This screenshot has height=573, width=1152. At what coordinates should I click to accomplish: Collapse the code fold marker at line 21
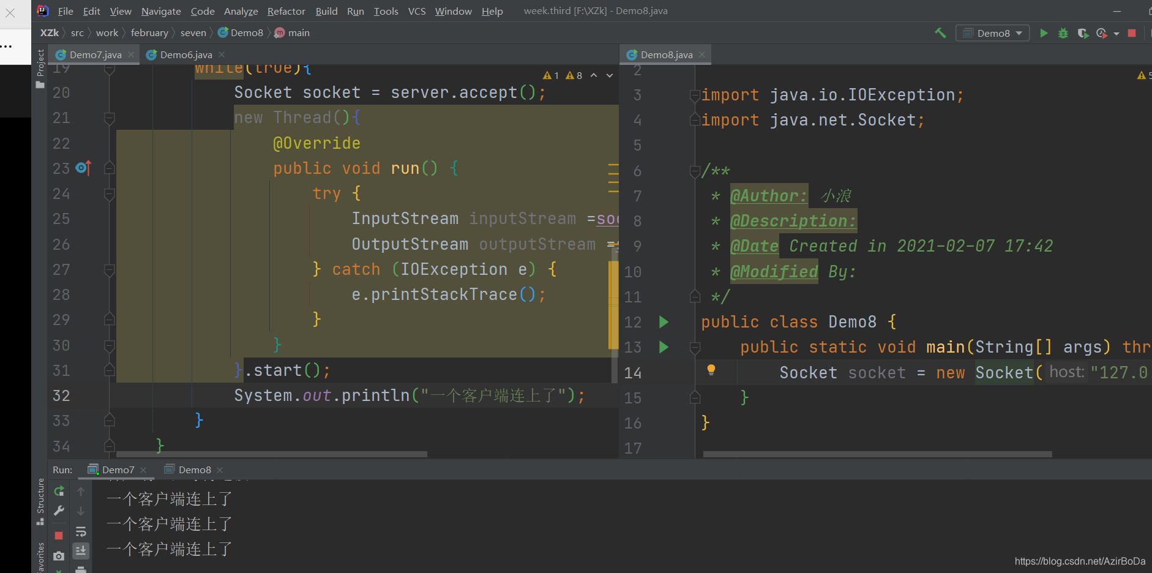pyautogui.click(x=110, y=118)
